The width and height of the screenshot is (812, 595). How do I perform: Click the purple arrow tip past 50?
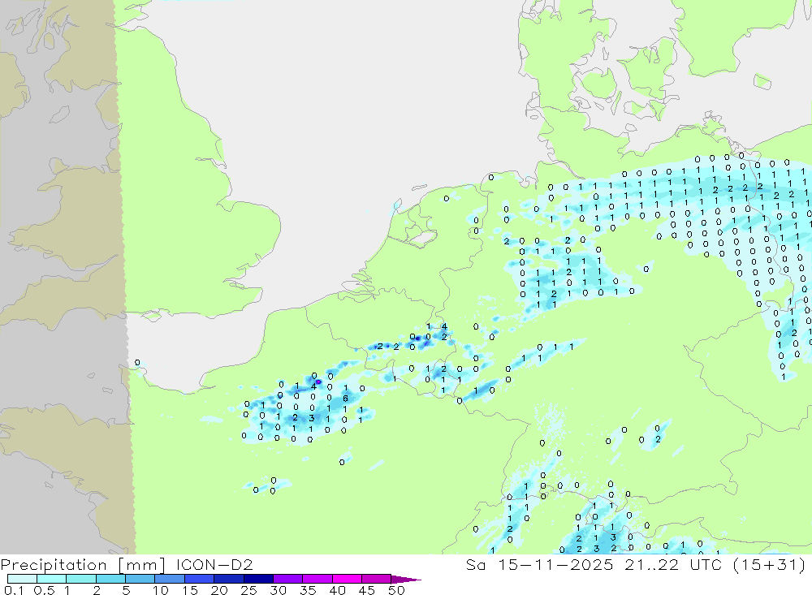pos(405,579)
